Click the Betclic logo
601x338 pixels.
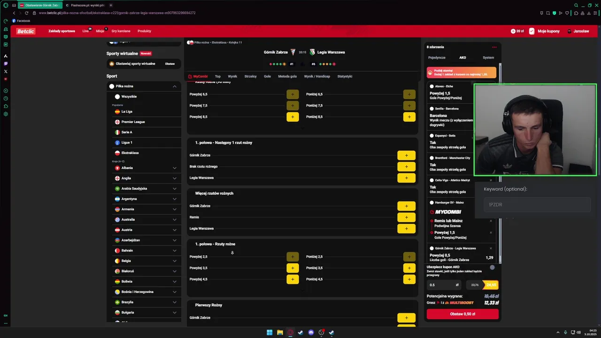click(26, 31)
